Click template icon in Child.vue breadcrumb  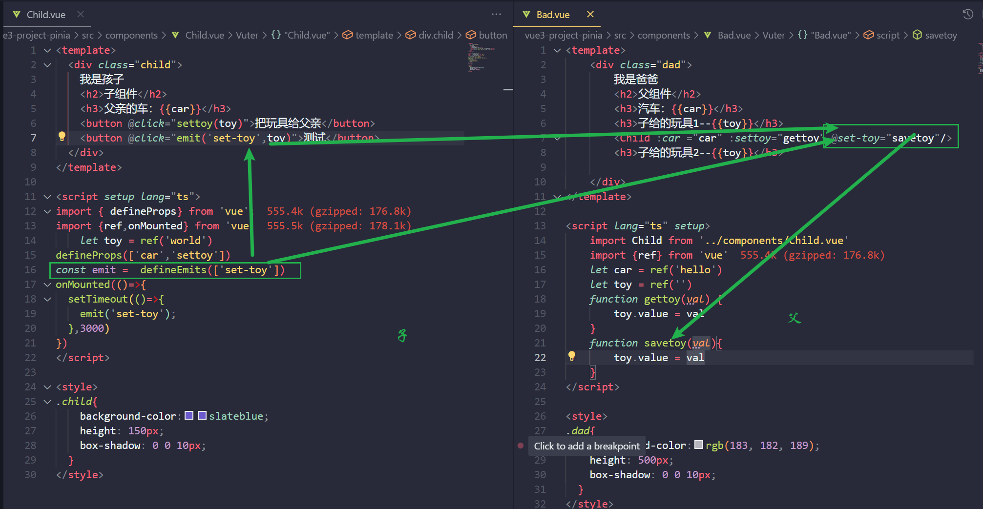[x=348, y=35]
